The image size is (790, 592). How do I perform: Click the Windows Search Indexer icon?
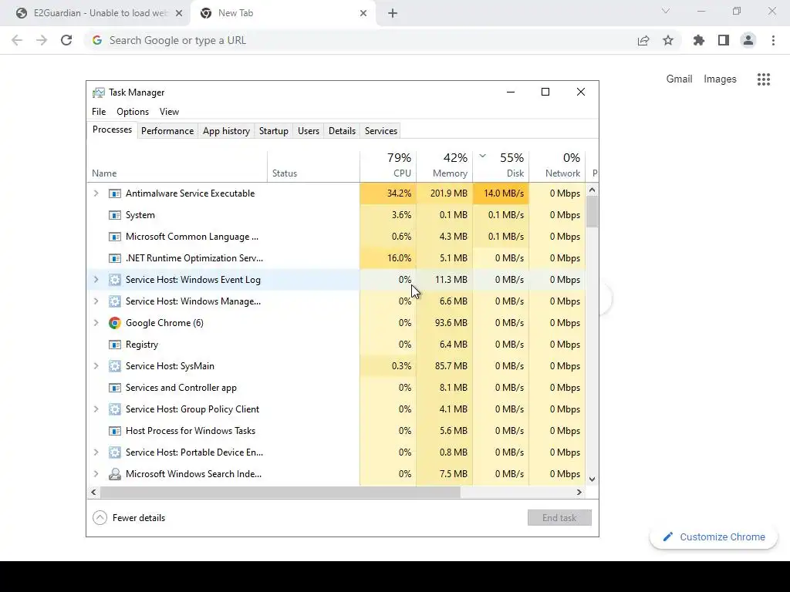115,474
